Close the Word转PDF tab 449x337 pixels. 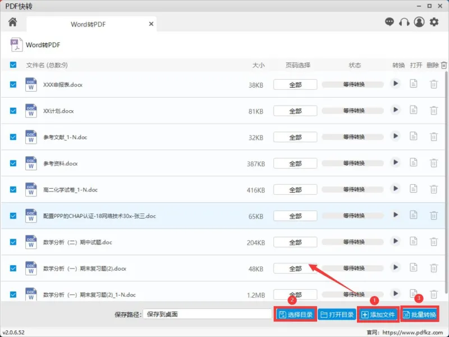[151, 24]
